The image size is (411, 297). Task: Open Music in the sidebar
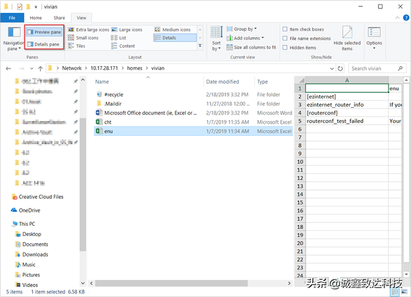pyautogui.click(x=26, y=265)
